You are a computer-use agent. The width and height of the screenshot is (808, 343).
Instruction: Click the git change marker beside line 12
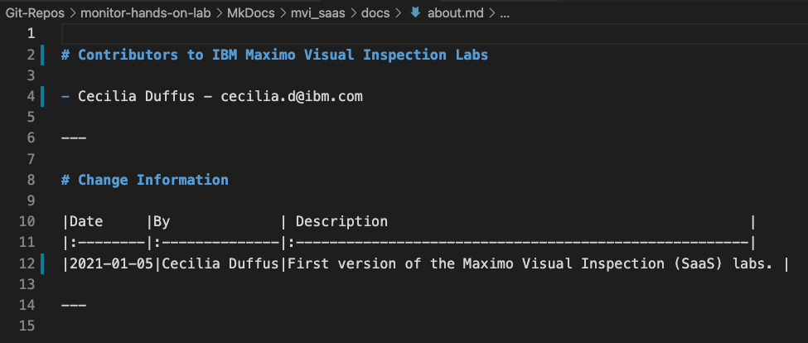[42, 263]
